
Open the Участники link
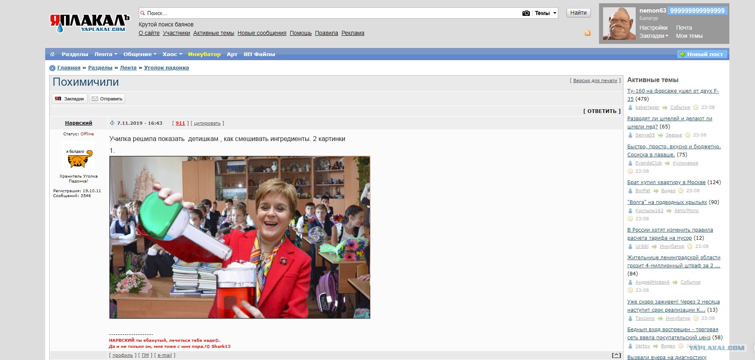176,33
